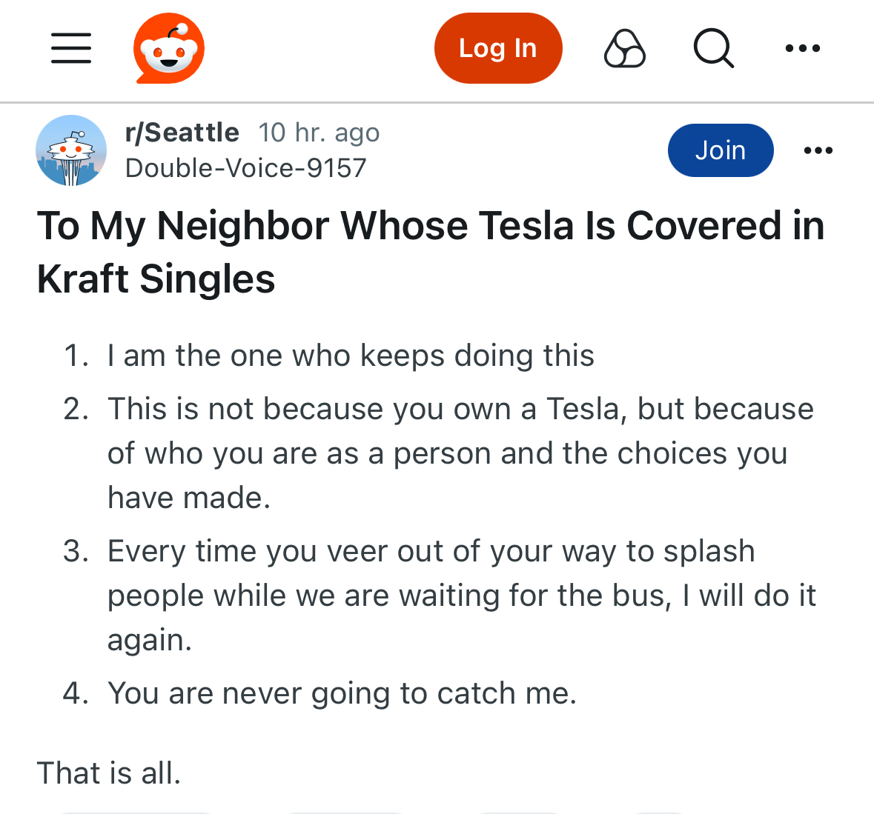Click "You are never going to catch me."
The width and height of the screenshot is (874, 814).
[x=342, y=693]
